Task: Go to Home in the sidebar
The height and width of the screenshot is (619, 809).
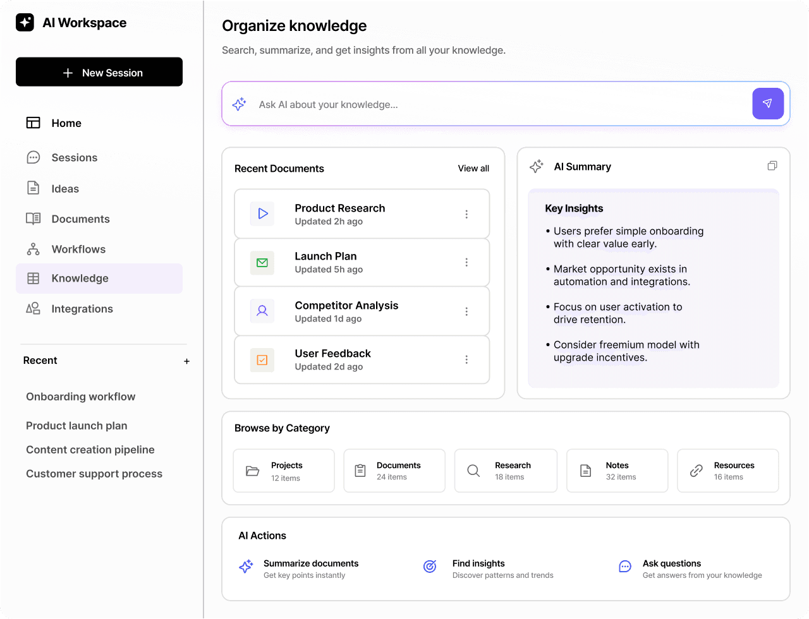Action: pos(99,123)
